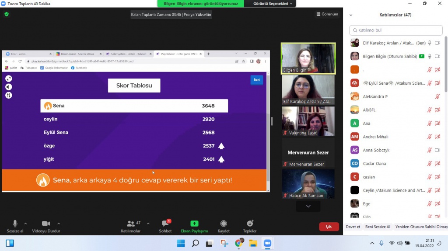Select Play Kahoot! - Enter game PIN tab
The image size is (448, 251).
click(x=178, y=54)
